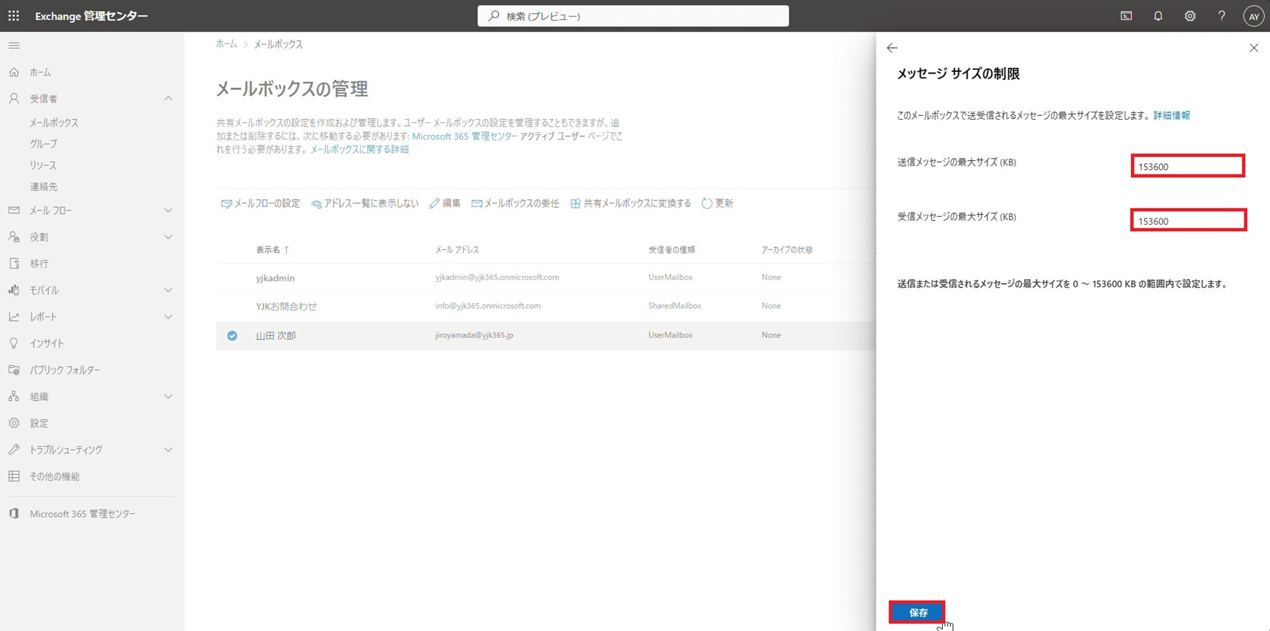Screen dimensions: 1270x631
Task: Select グループ in the sidebar
Action: 44,144
